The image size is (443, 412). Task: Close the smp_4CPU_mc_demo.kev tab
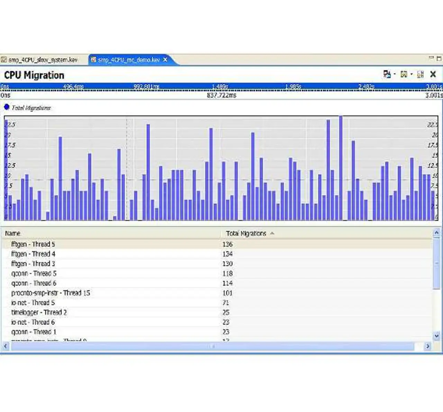165,60
